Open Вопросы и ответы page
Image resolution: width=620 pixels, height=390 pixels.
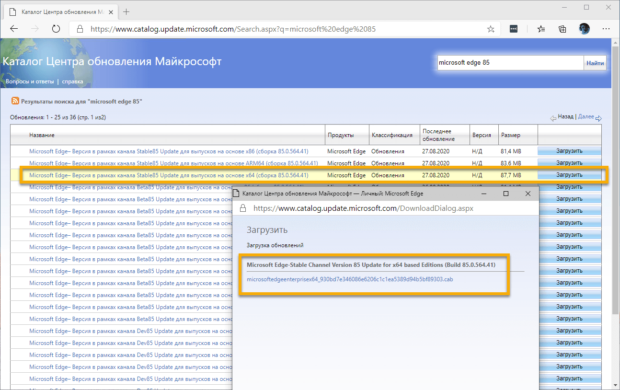point(29,81)
